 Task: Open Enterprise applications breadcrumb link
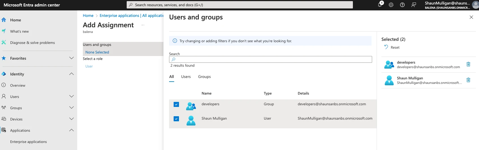131,15
